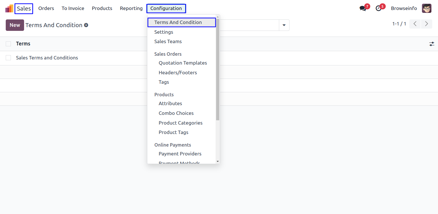This screenshot has height=214, width=438.
Task: Expand the search options dropdown arrow
Action: (x=284, y=25)
